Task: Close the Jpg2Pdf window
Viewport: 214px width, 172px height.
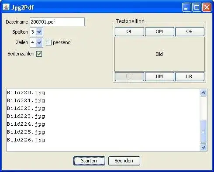Action: (207, 7)
